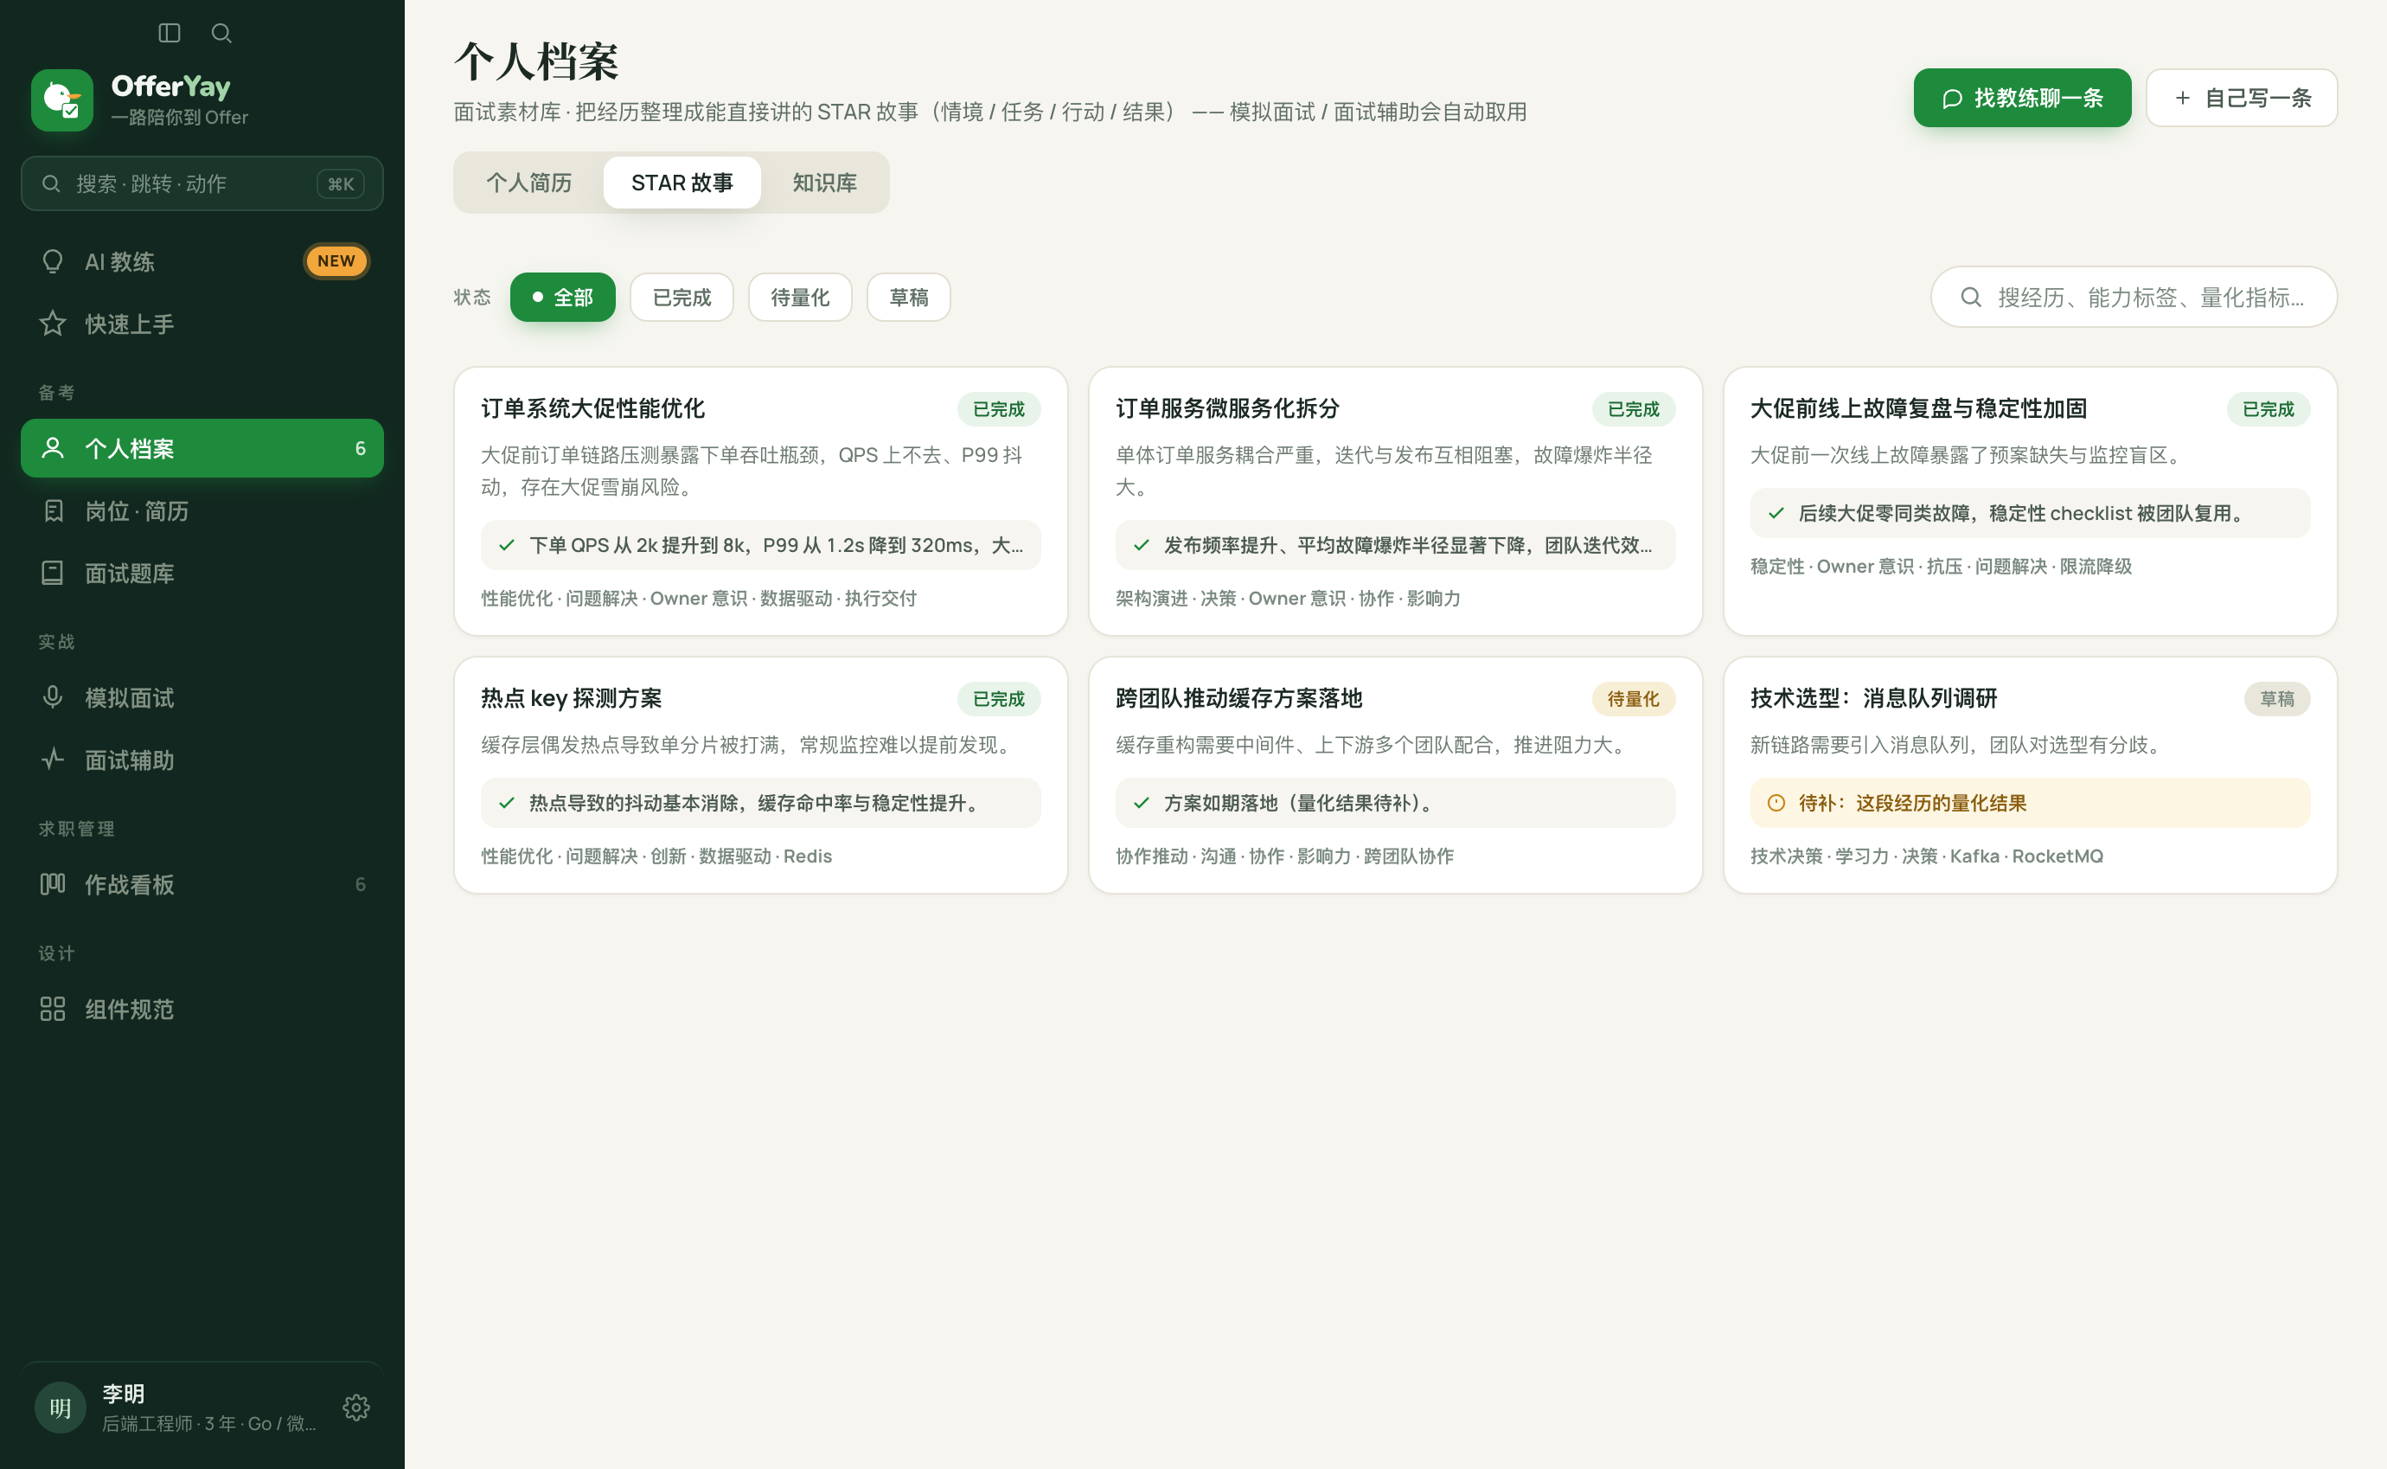Filter stories by 草稿 status
The image size is (2387, 1469).
pos(909,298)
